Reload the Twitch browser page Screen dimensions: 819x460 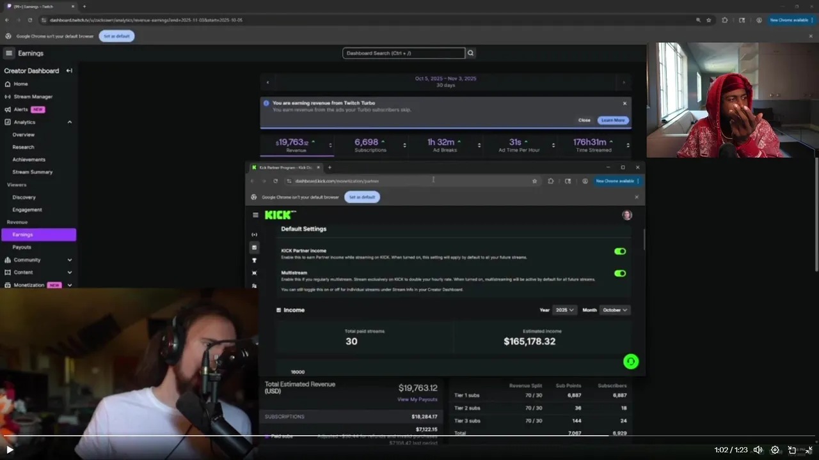click(x=30, y=20)
